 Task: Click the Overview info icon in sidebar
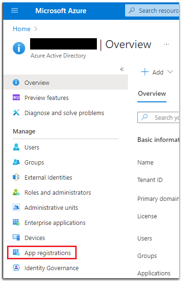click(16, 83)
